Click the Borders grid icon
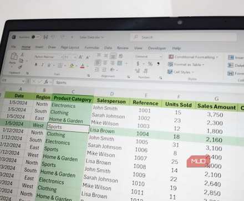Viewport: 244px width, 201px height. 60,65
